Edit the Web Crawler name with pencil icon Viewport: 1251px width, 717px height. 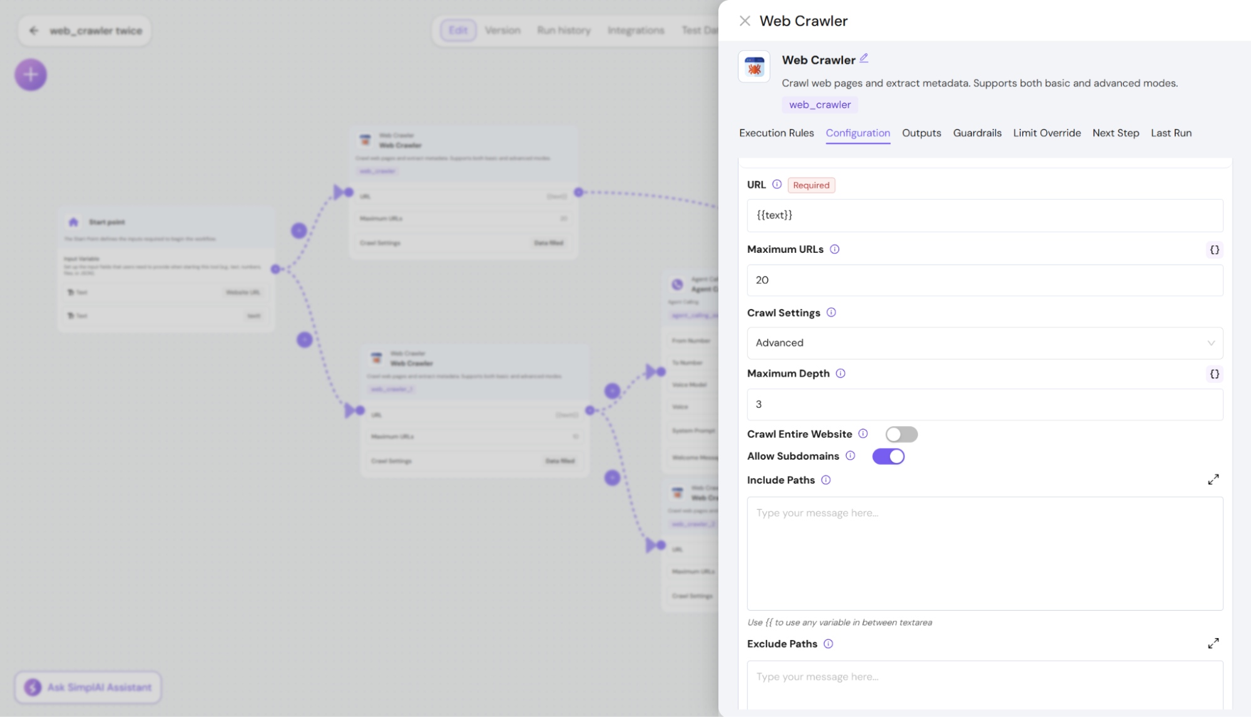[x=864, y=58]
